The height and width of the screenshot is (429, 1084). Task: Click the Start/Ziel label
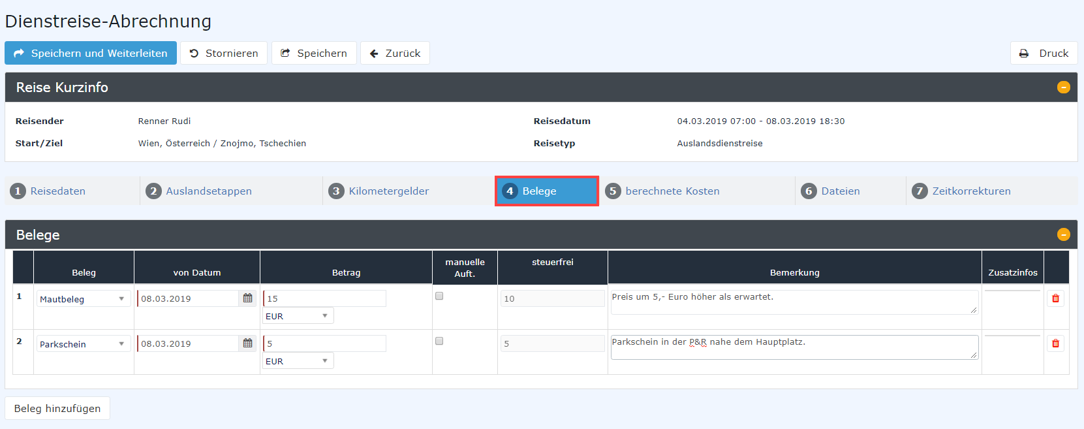click(39, 143)
